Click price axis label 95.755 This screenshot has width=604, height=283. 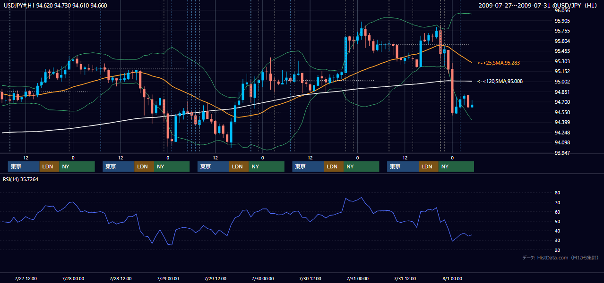click(561, 31)
